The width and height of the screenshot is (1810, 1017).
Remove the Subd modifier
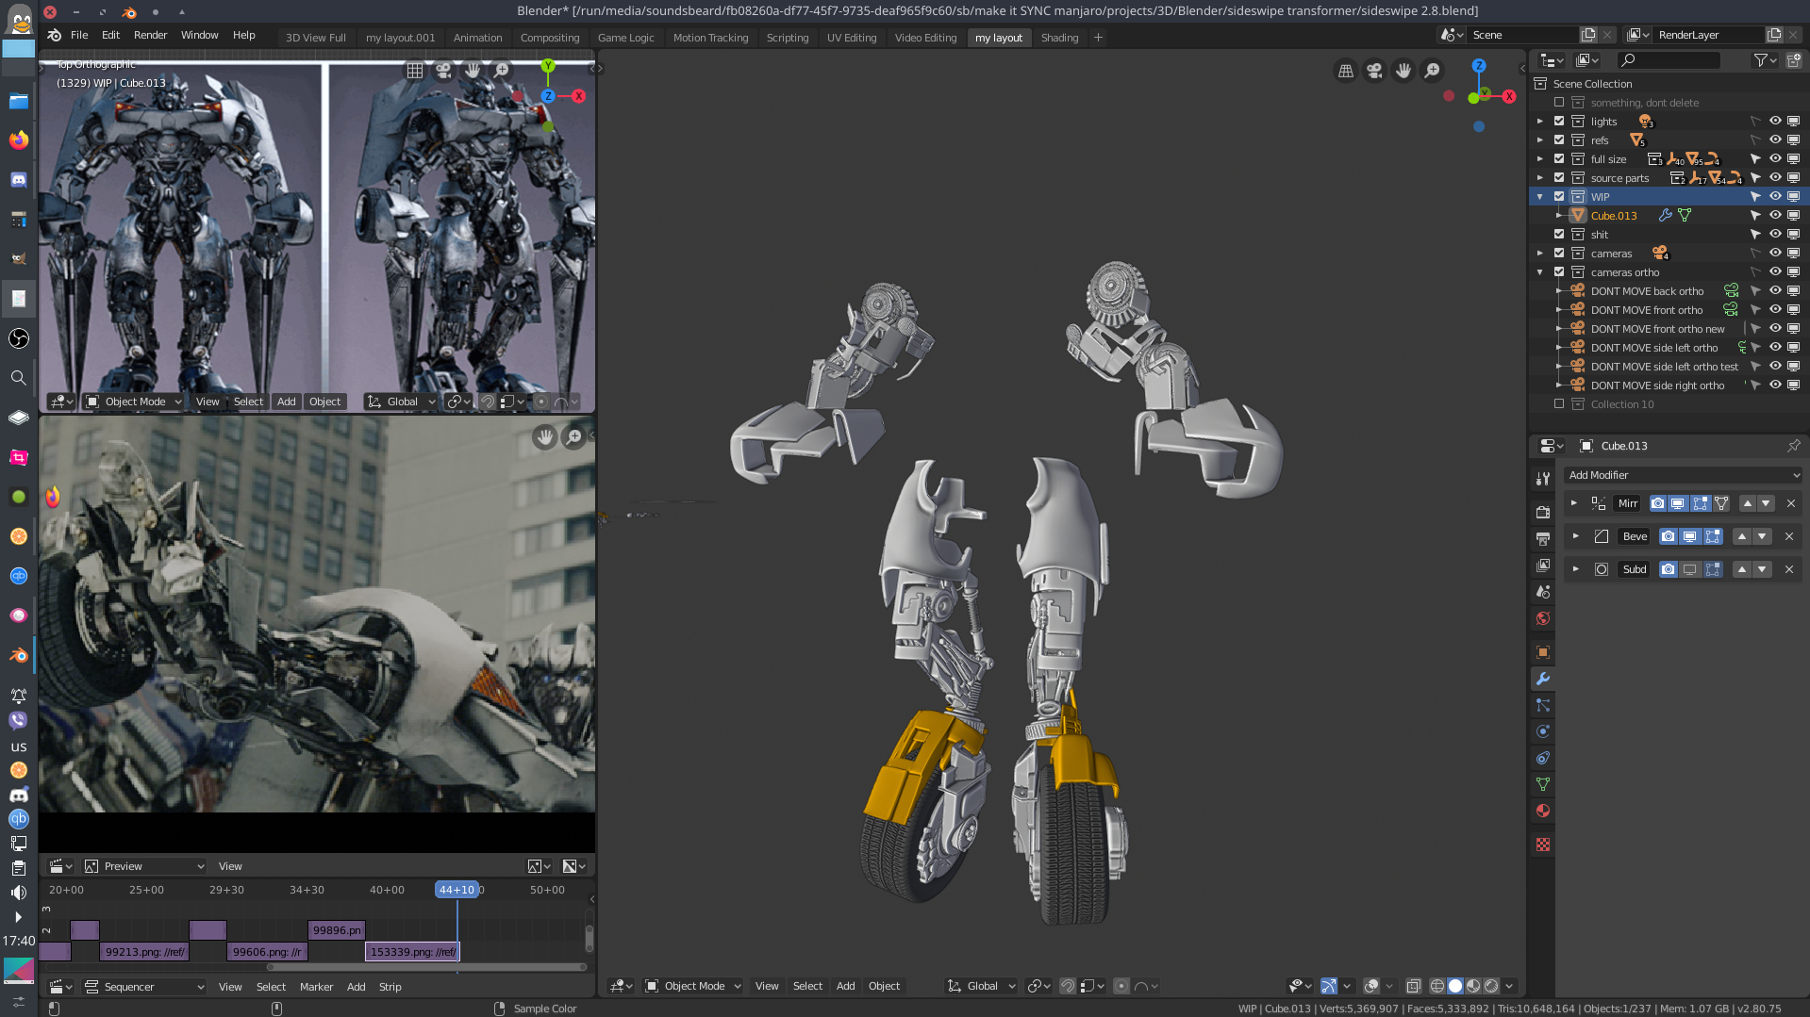(x=1789, y=569)
